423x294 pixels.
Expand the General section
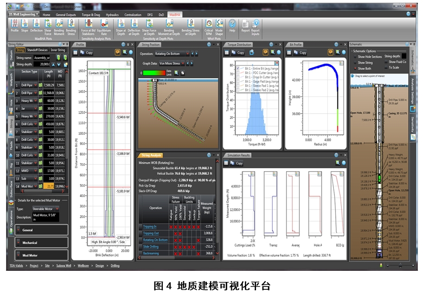[42, 230]
